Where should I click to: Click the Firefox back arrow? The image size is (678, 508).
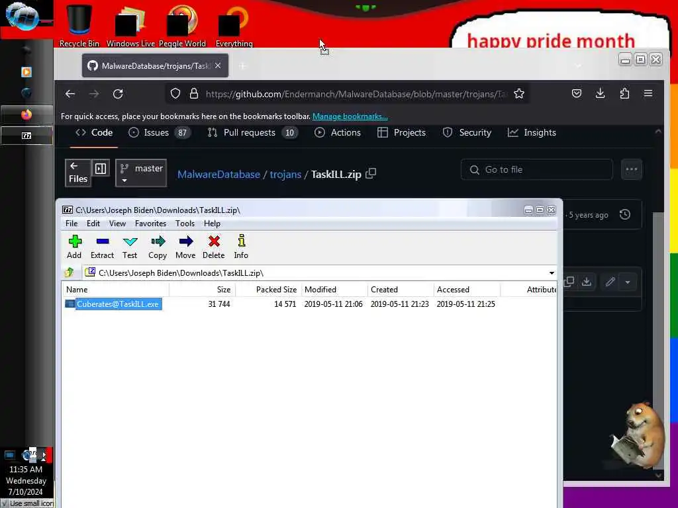(70, 94)
